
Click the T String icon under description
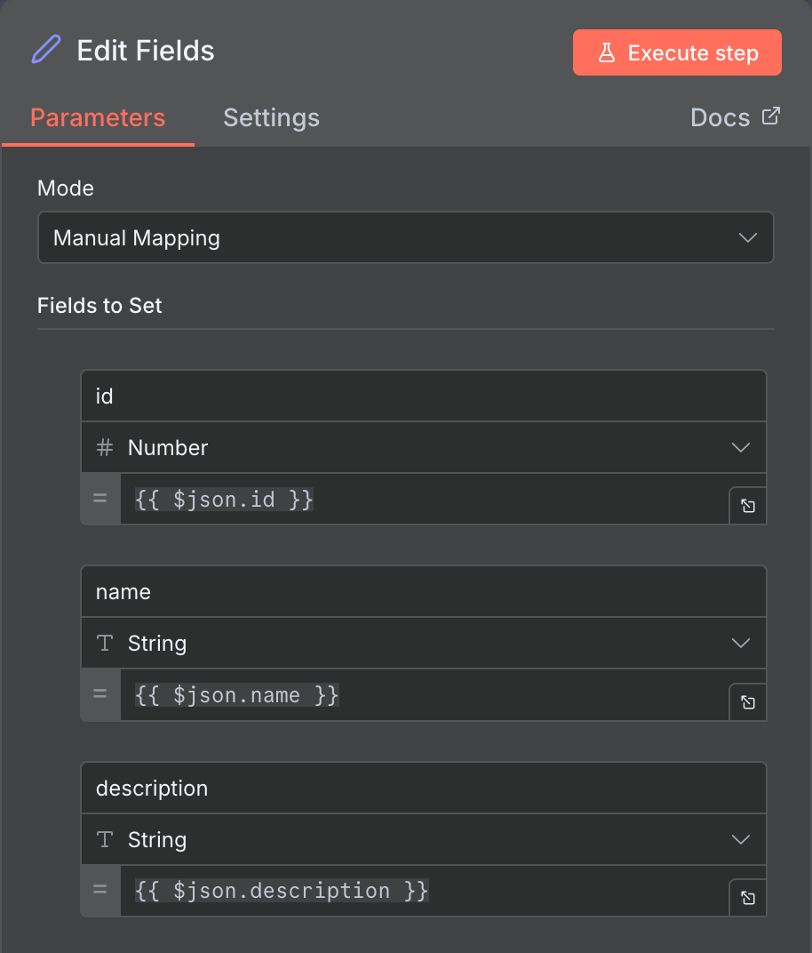coord(105,839)
